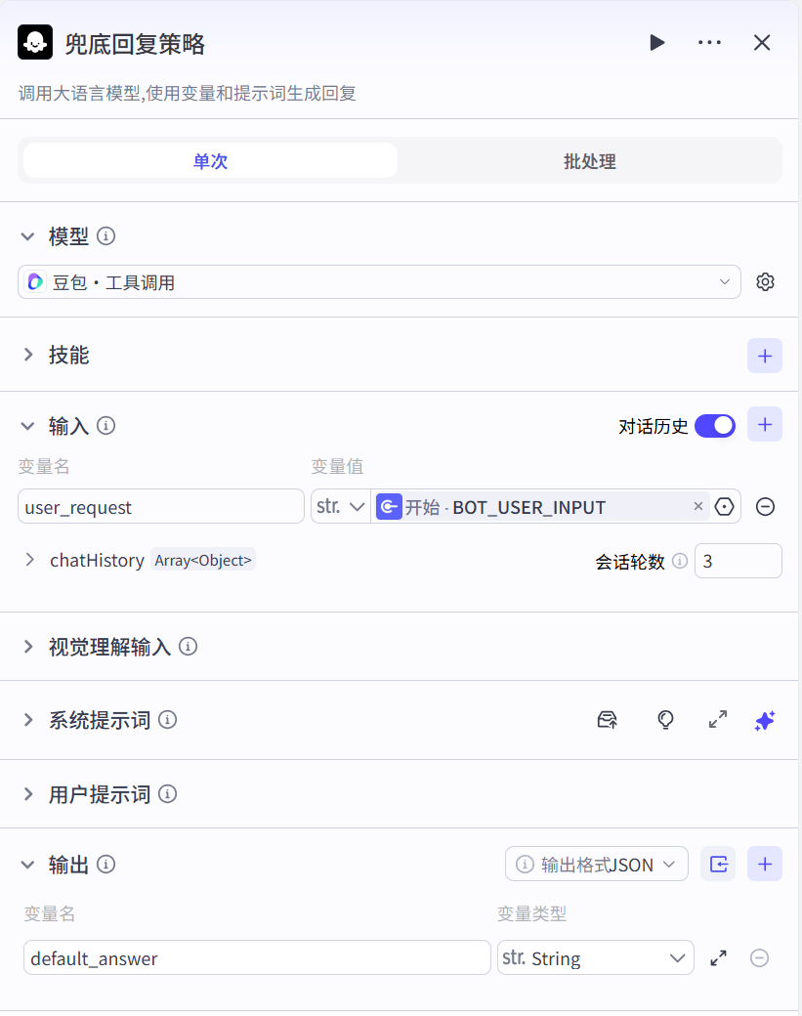This screenshot has height=1016, width=802.
Task: Remove user_request input with minus icon
Action: coord(766,507)
